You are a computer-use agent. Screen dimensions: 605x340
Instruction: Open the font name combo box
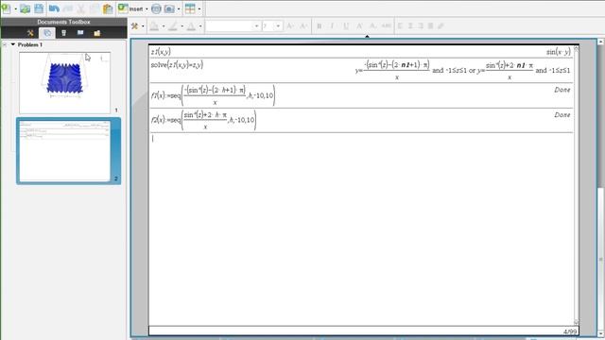tap(233, 26)
